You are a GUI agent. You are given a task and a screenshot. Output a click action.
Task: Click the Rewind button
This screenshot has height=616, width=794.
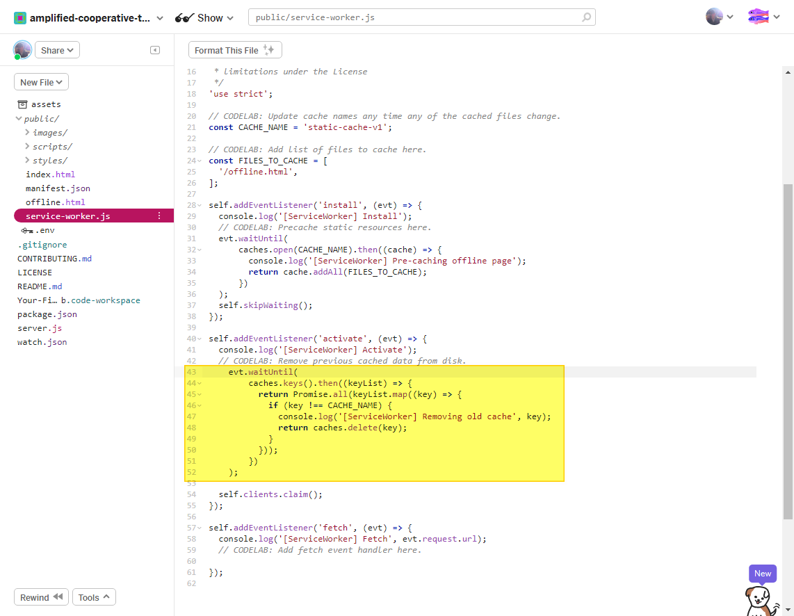(x=41, y=597)
